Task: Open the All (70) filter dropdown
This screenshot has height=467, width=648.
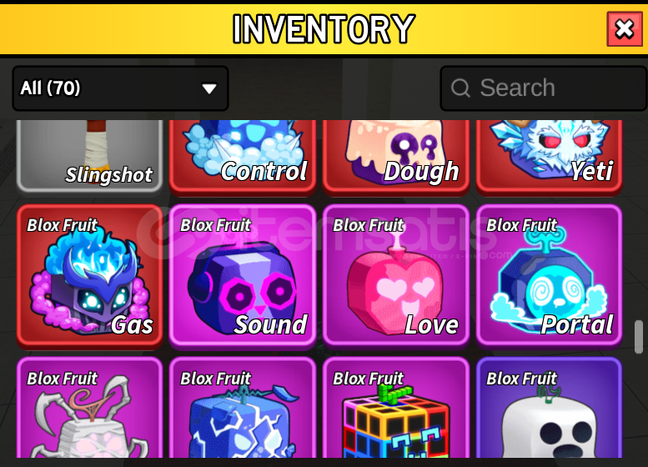Action: point(120,88)
